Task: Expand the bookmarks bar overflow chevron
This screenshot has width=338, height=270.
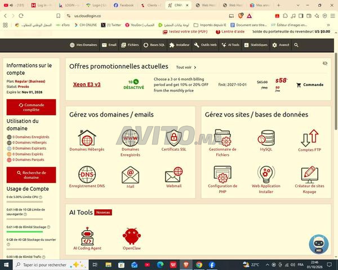Action: (328, 25)
